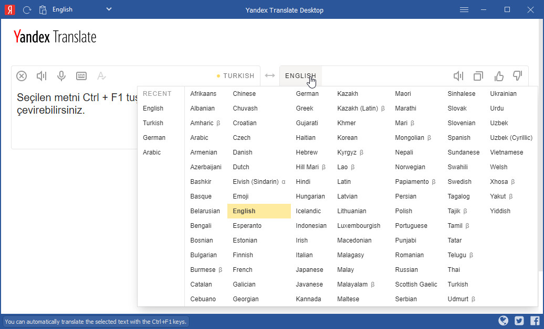
Task: Click the ENGLISH target language selector
Action: (x=300, y=76)
